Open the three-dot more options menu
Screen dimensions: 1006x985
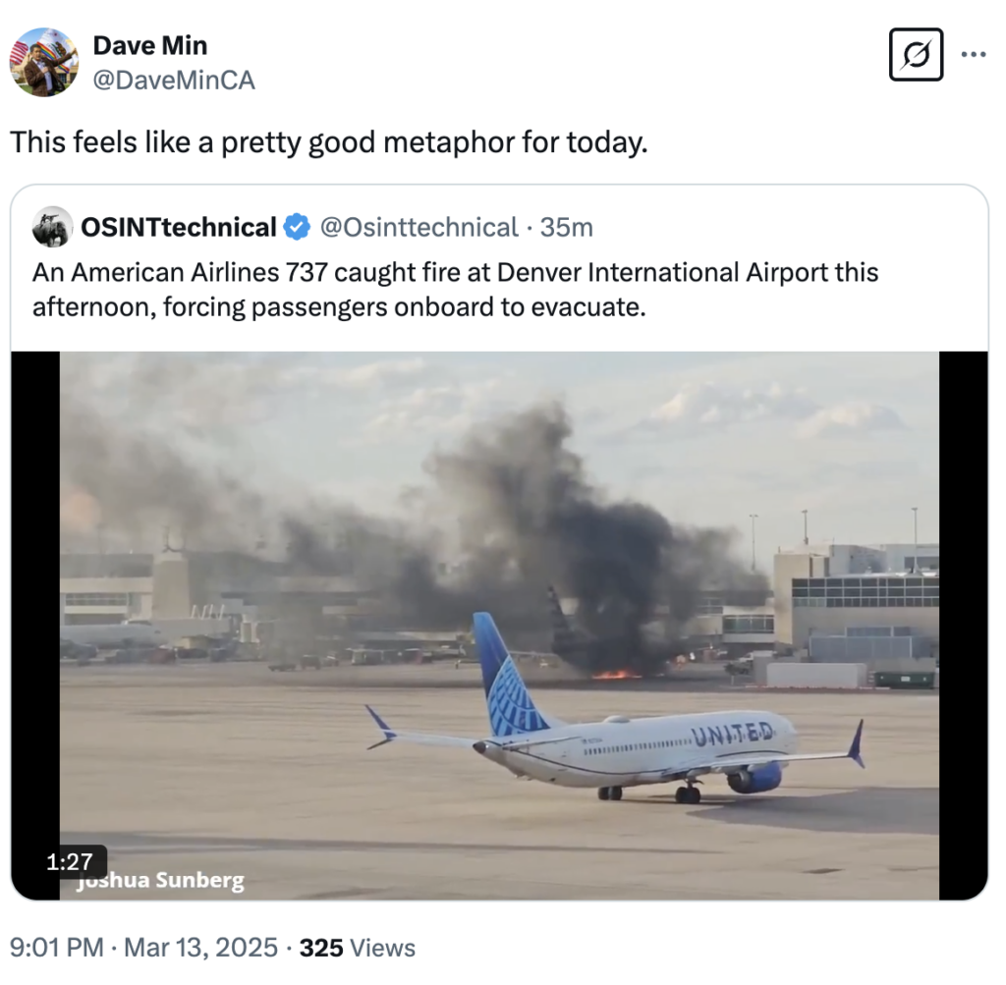tap(973, 54)
